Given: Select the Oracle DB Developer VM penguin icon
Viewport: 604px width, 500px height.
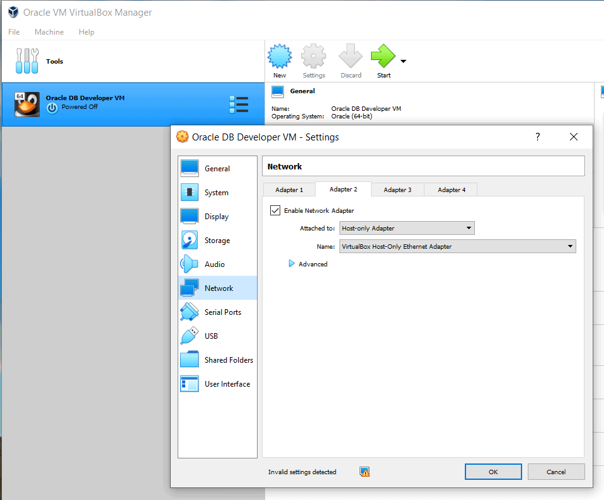Looking at the screenshot, I should (27, 105).
